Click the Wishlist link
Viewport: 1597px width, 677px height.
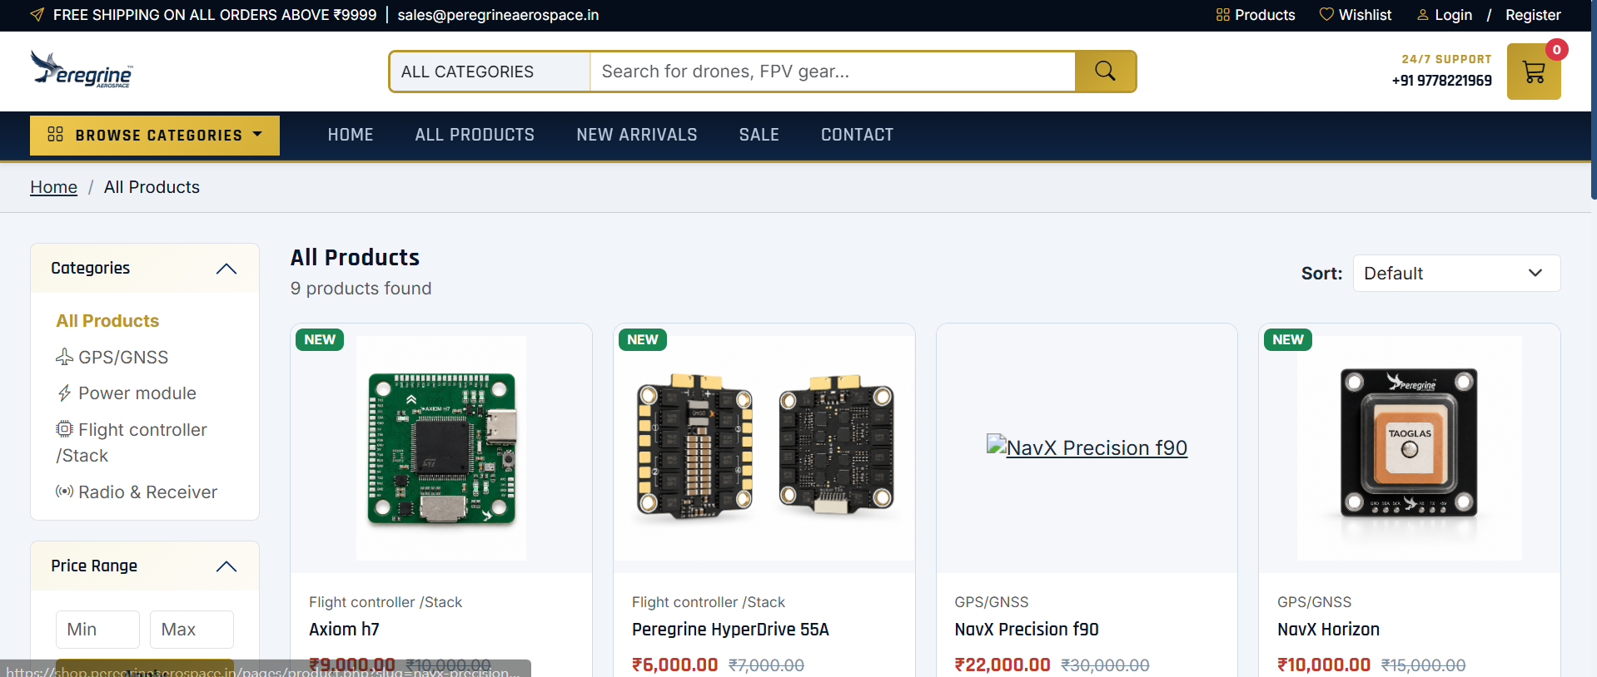coord(1365,15)
